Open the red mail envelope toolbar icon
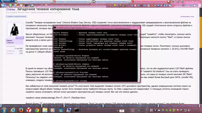202x113 pixels. (x=135, y=5)
